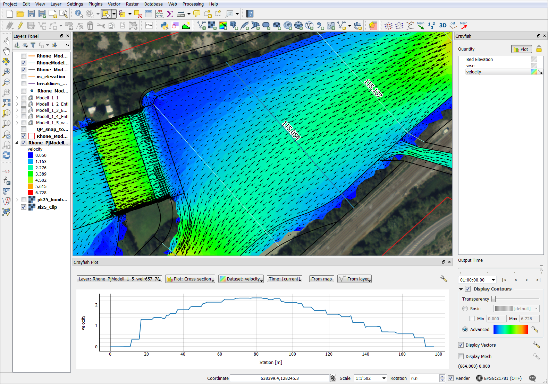The image size is (548, 384).
Task: Click the From map button
Action: (321, 279)
